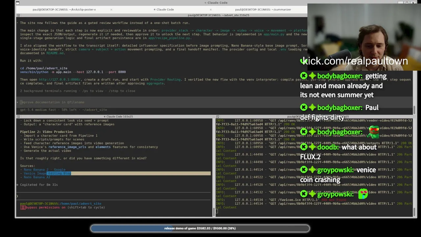Switch to the Claude Code tab
421x237 pixels.
coord(164,10)
